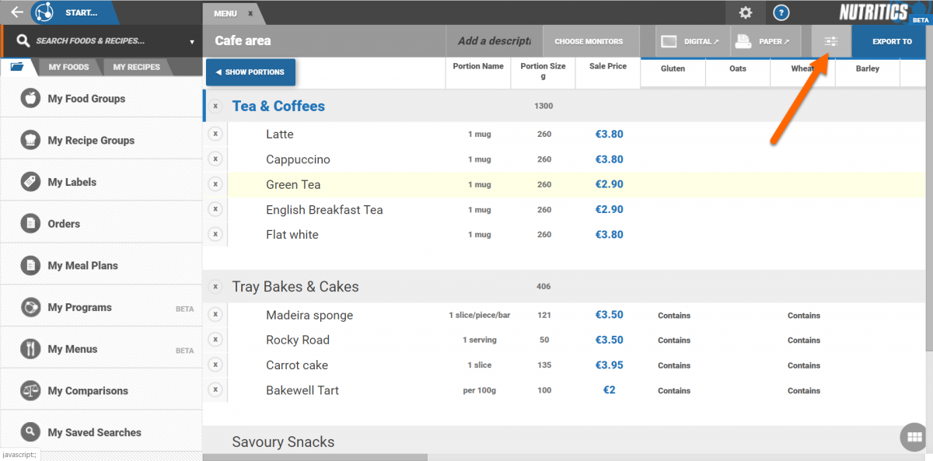Open the folder icon tab
Screen dimensions: 933x461
(x=16, y=67)
